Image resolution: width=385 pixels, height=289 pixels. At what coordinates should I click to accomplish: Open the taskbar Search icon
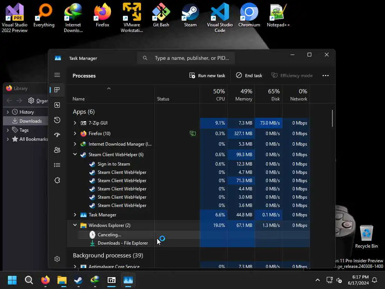click(29, 280)
